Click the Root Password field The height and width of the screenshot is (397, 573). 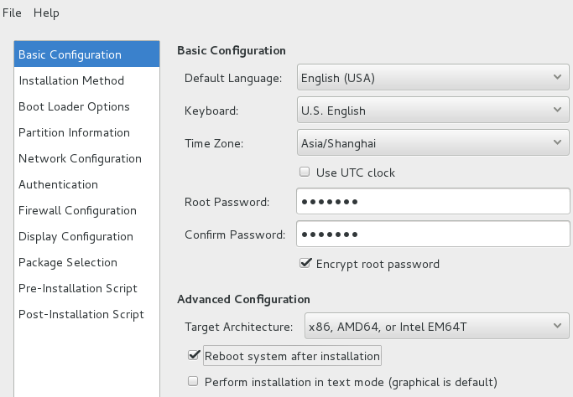tap(433, 201)
